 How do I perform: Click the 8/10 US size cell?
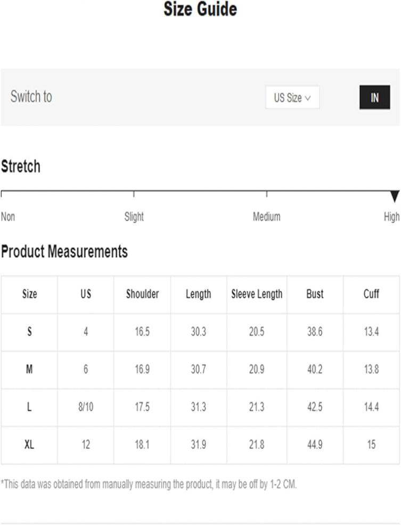(86, 407)
